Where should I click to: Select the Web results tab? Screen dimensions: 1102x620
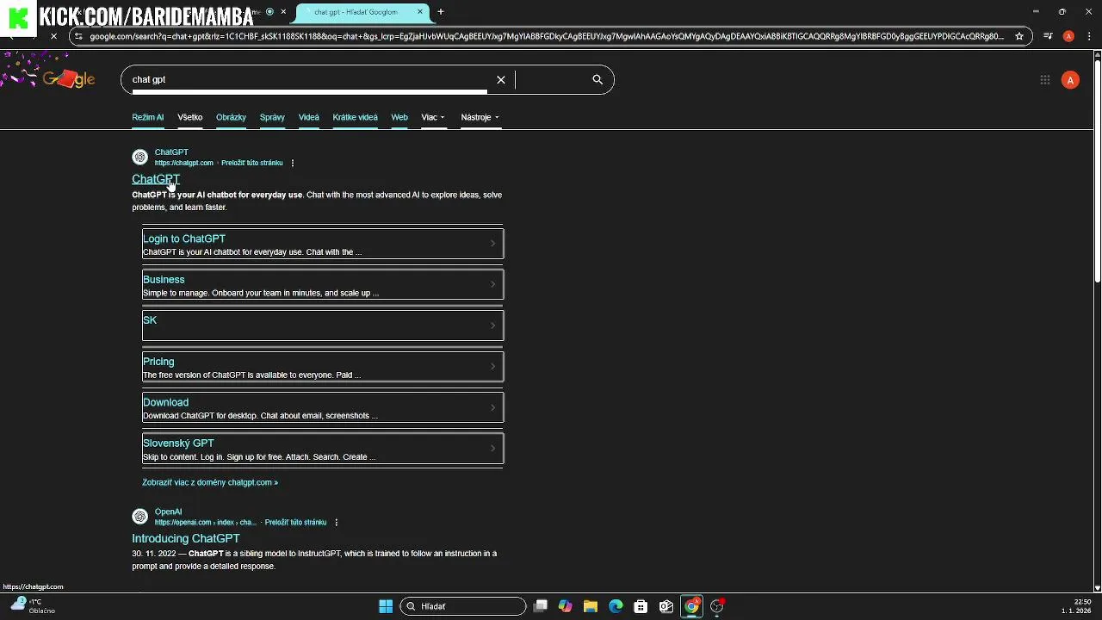point(399,117)
